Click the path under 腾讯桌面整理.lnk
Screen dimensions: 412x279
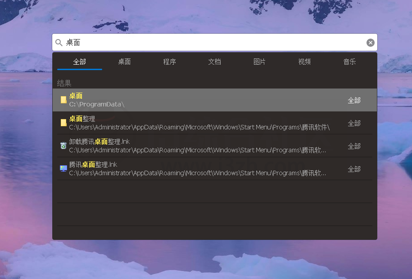[x=197, y=173]
